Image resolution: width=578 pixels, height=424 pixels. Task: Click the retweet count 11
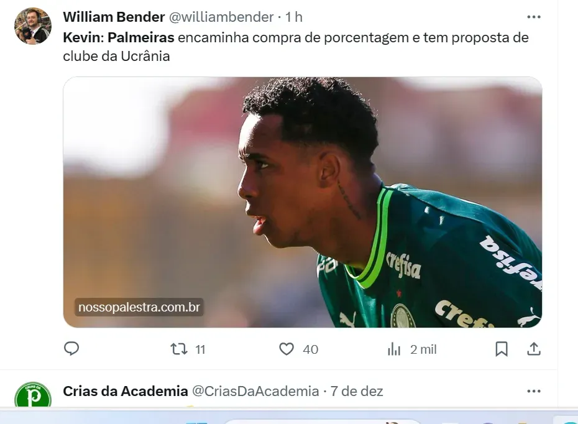[200, 349]
